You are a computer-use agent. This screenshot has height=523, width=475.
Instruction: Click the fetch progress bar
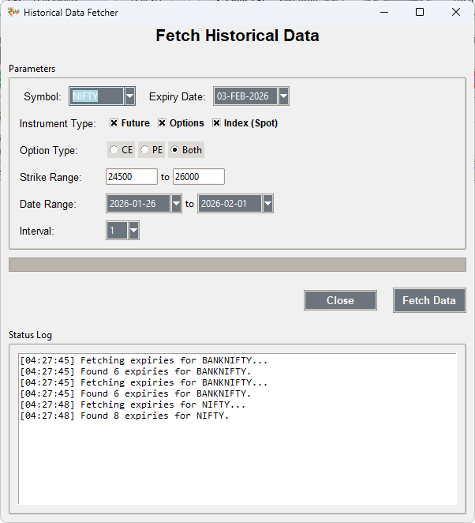point(237,265)
